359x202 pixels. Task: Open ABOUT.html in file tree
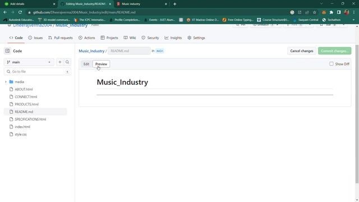pos(24,89)
